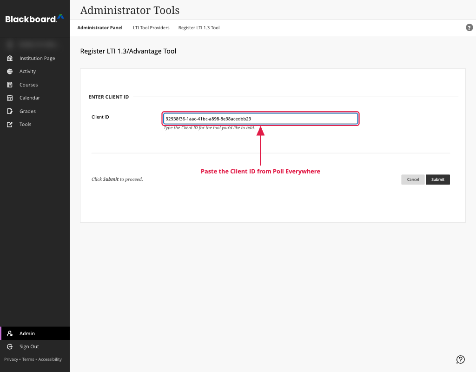
Task: Click into the Client ID field
Action: 260,119
